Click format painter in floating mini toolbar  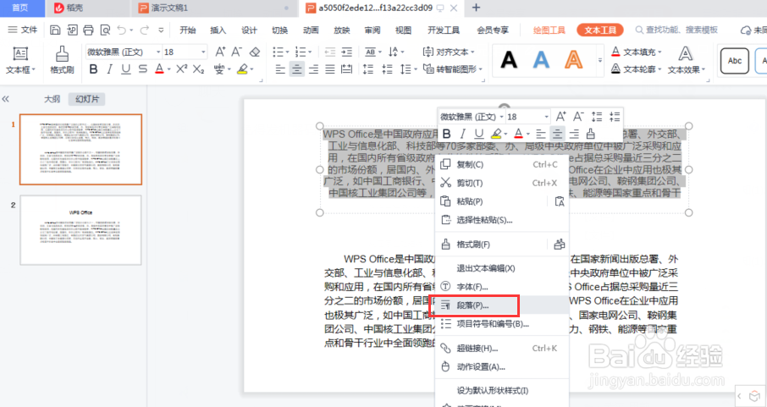coord(591,134)
